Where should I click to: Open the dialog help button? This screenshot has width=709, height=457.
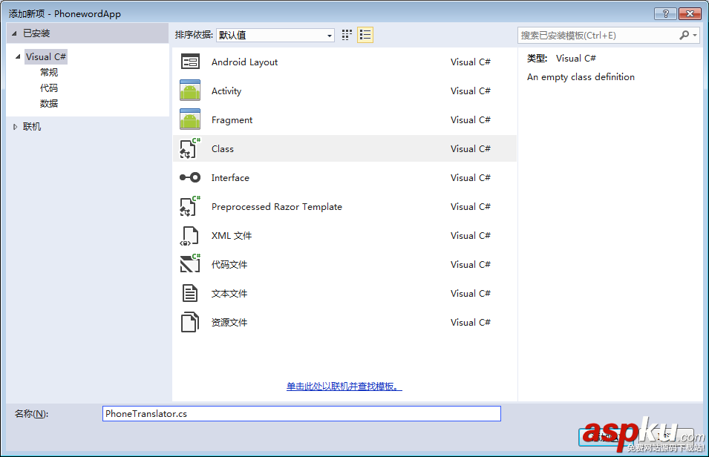[x=667, y=13]
